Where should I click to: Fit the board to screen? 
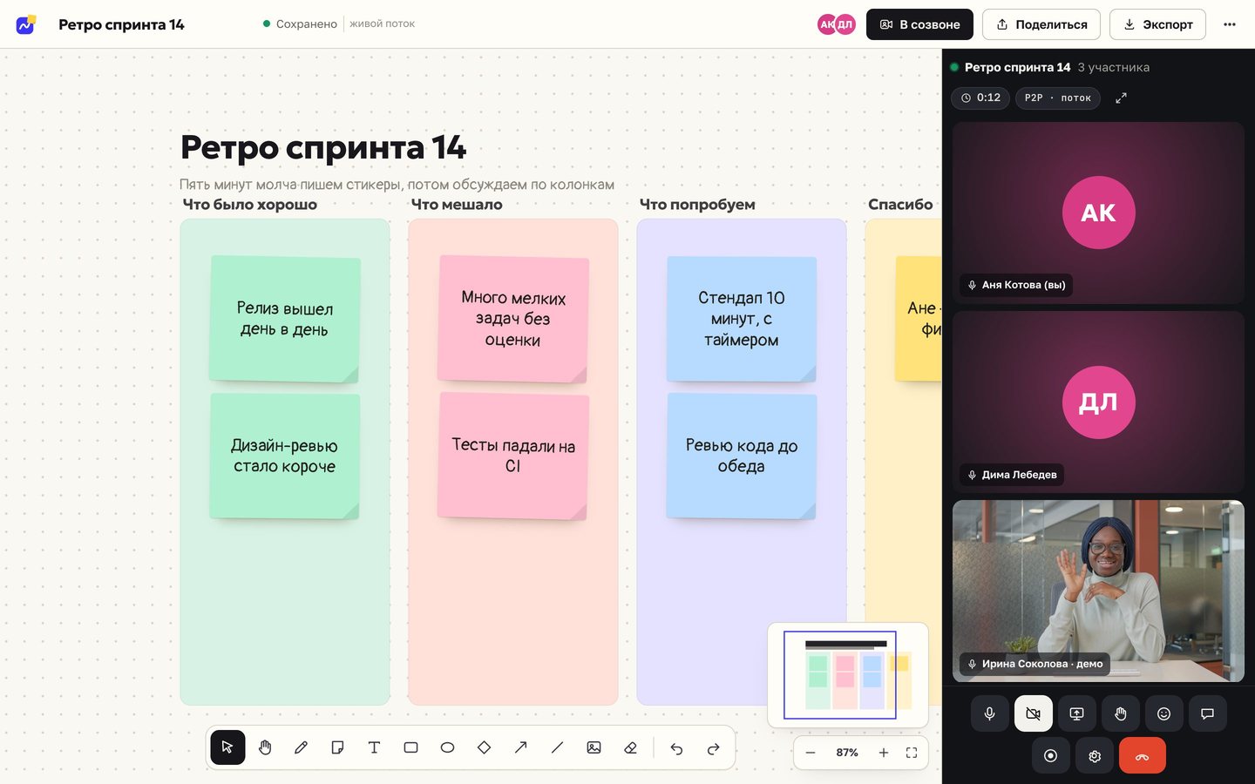tap(912, 753)
